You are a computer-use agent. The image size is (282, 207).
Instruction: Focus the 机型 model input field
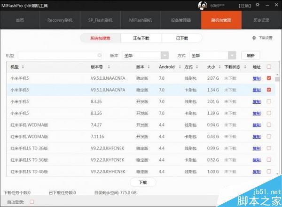[x=60, y=56]
